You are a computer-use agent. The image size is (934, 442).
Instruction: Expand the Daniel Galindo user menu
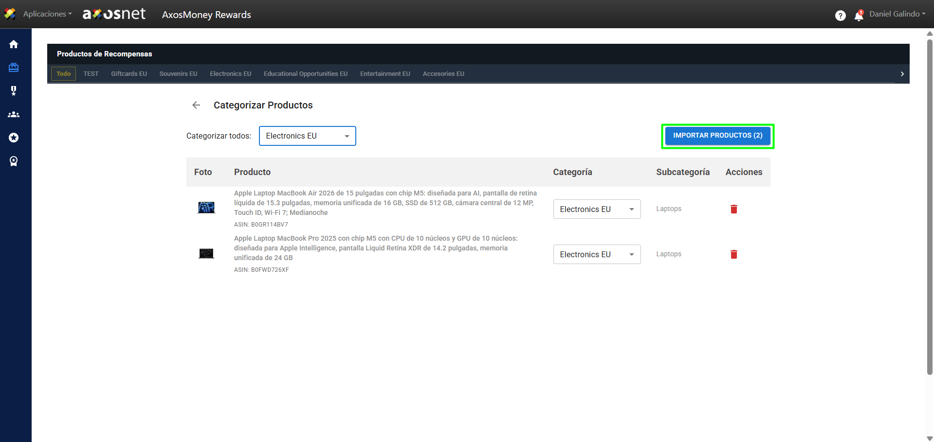[x=897, y=14]
